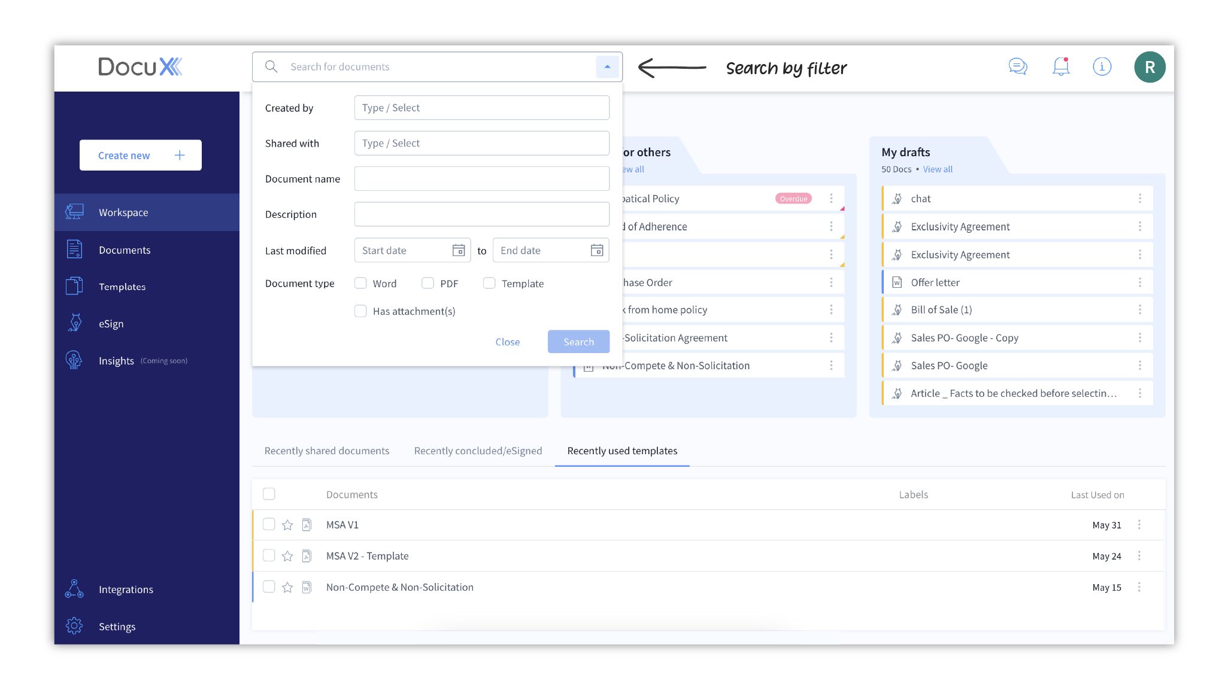Click the Search button

tap(578, 341)
